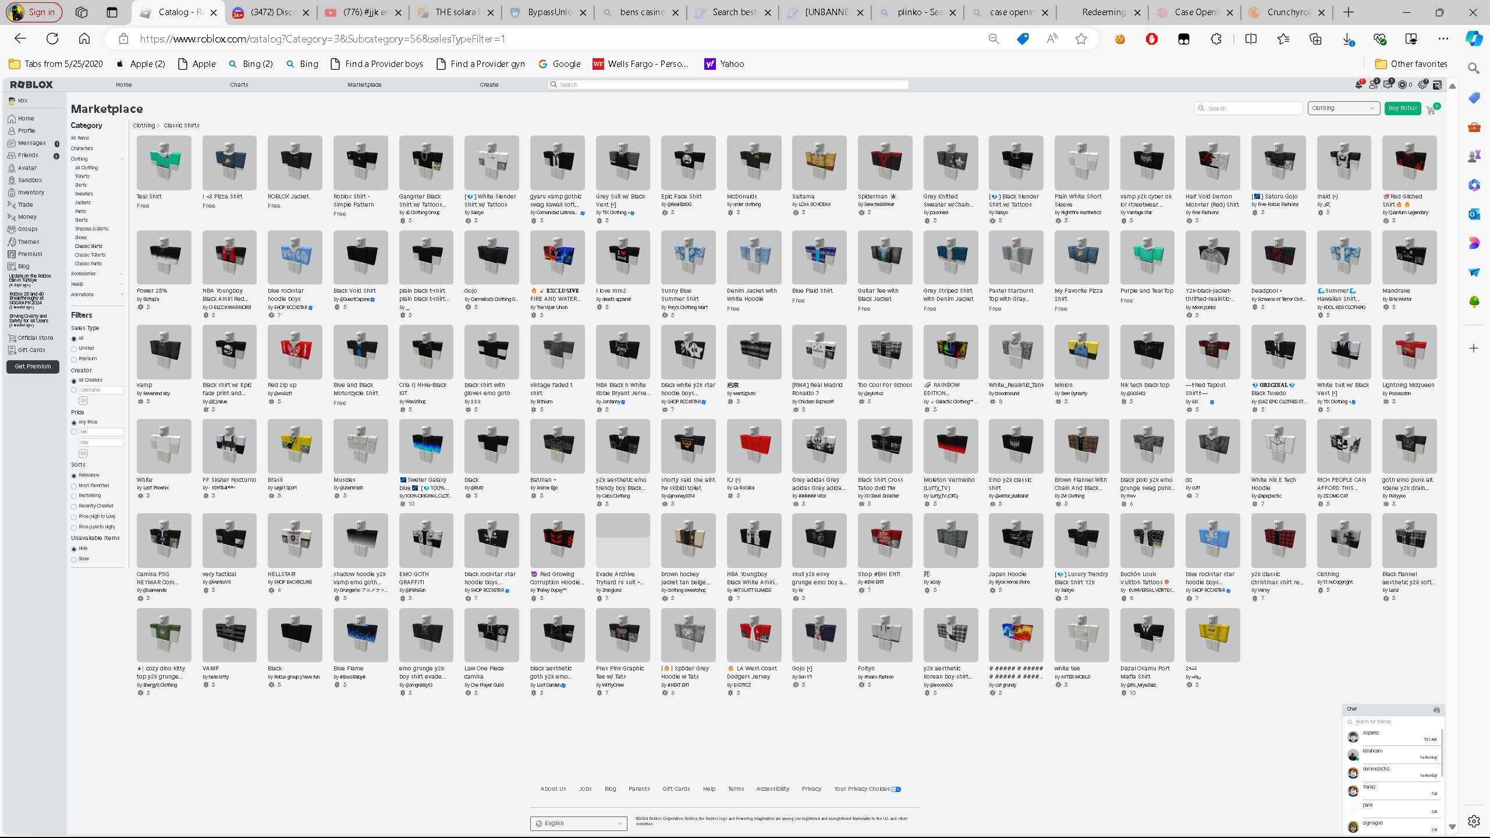
Task: Select Bestselling sort option
Action: click(74, 496)
